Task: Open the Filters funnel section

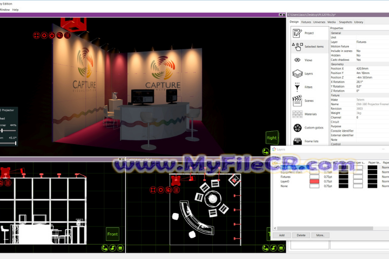Action: pyautogui.click(x=310, y=87)
